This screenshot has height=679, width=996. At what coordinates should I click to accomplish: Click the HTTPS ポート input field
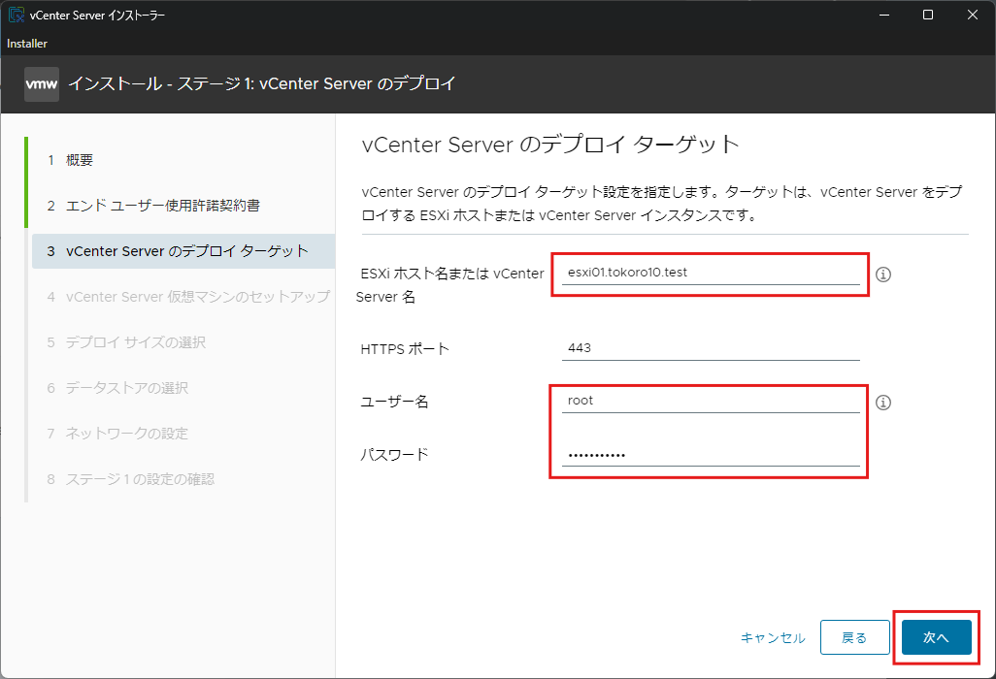coord(711,348)
